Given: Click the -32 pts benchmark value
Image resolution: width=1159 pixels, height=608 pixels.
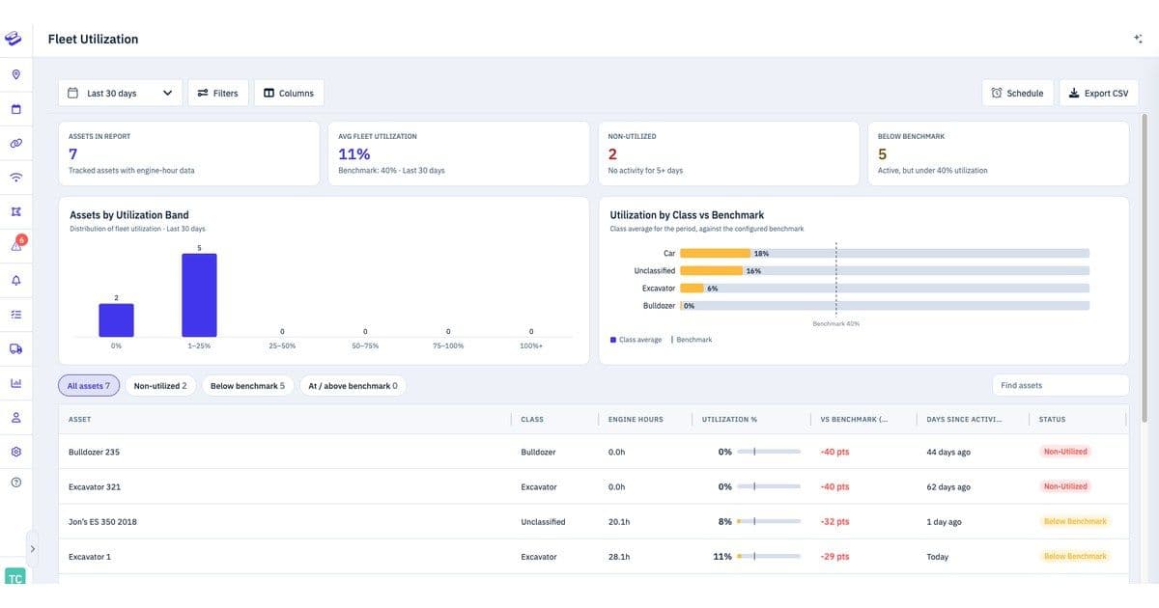Looking at the screenshot, I should point(834,522).
